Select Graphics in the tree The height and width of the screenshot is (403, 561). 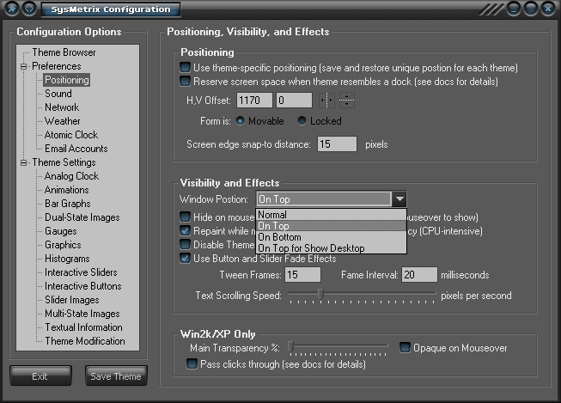[x=63, y=245]
